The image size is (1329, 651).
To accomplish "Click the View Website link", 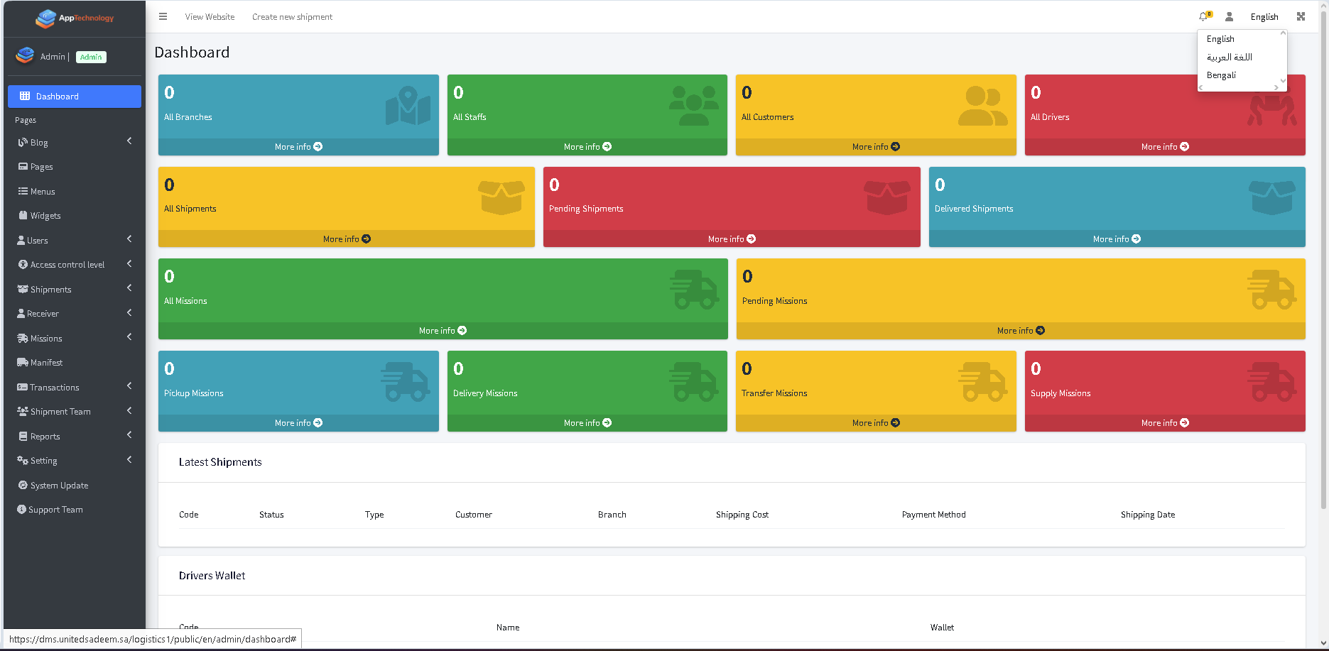I will 210,17.
